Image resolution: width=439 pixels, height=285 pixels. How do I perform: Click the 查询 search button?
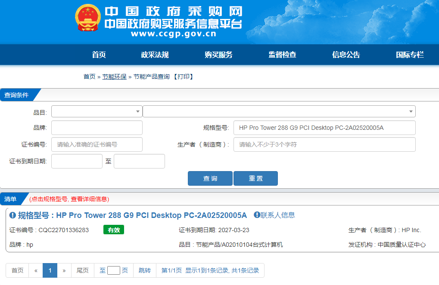pos(210,178)
